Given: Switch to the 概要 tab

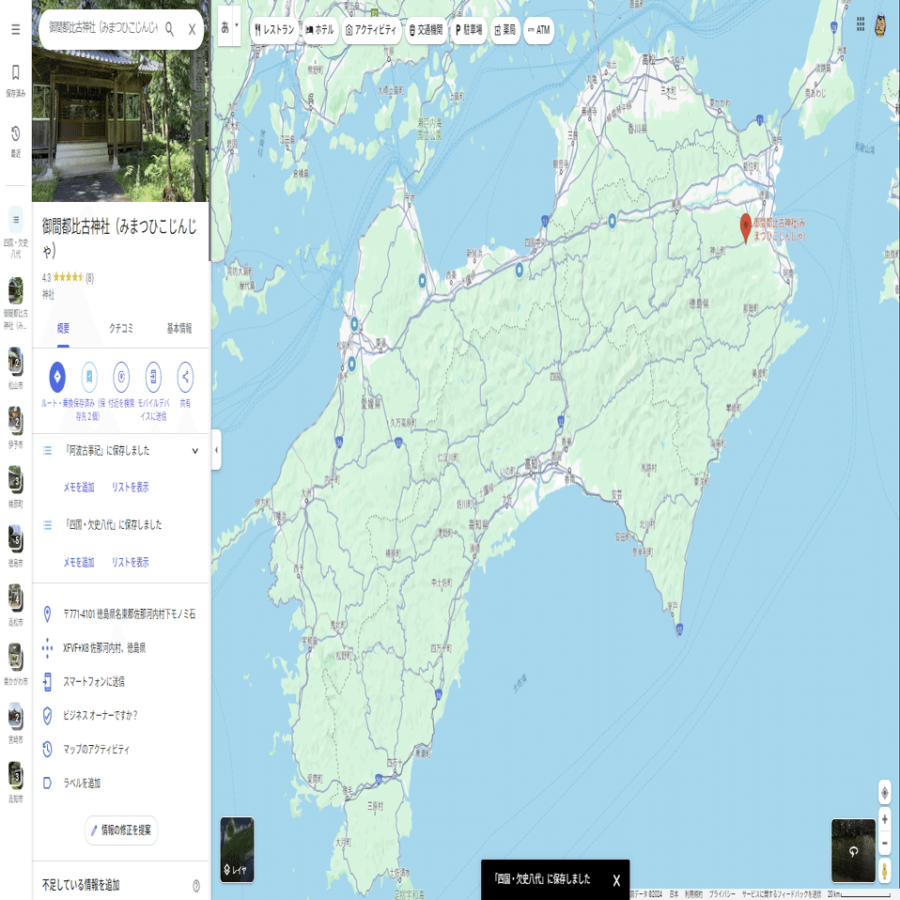Looking at the screenshot, I should pyautogui.click(x=63, y=329).
